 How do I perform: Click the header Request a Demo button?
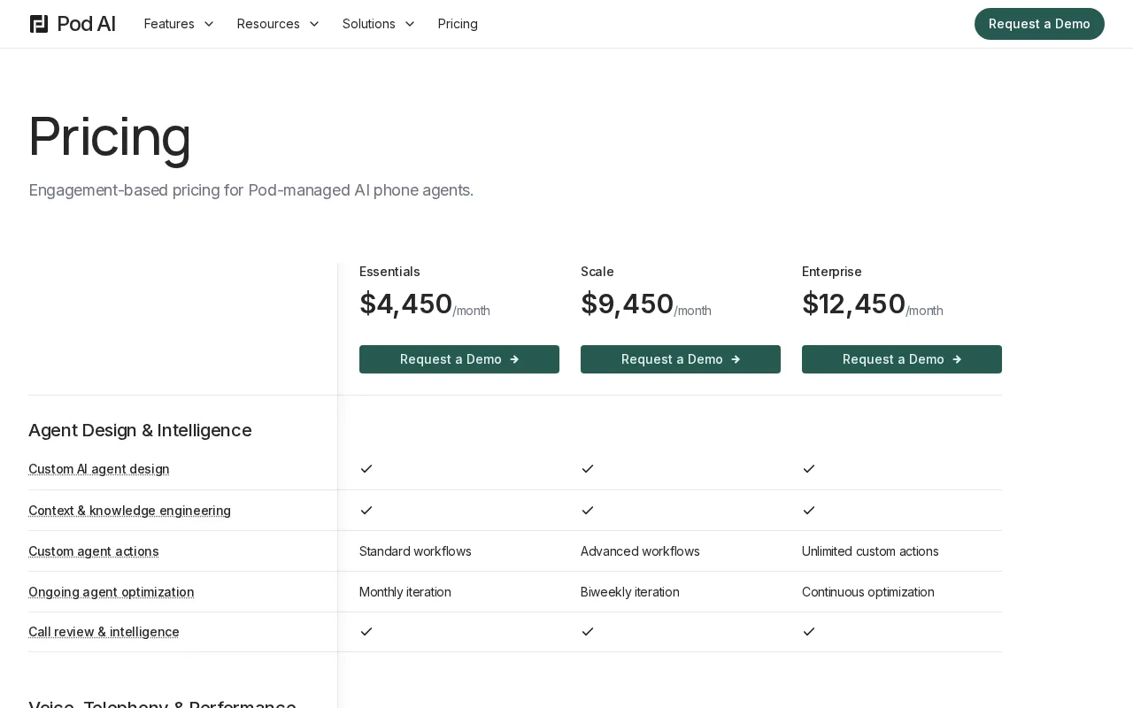[x=1039, y=24]
